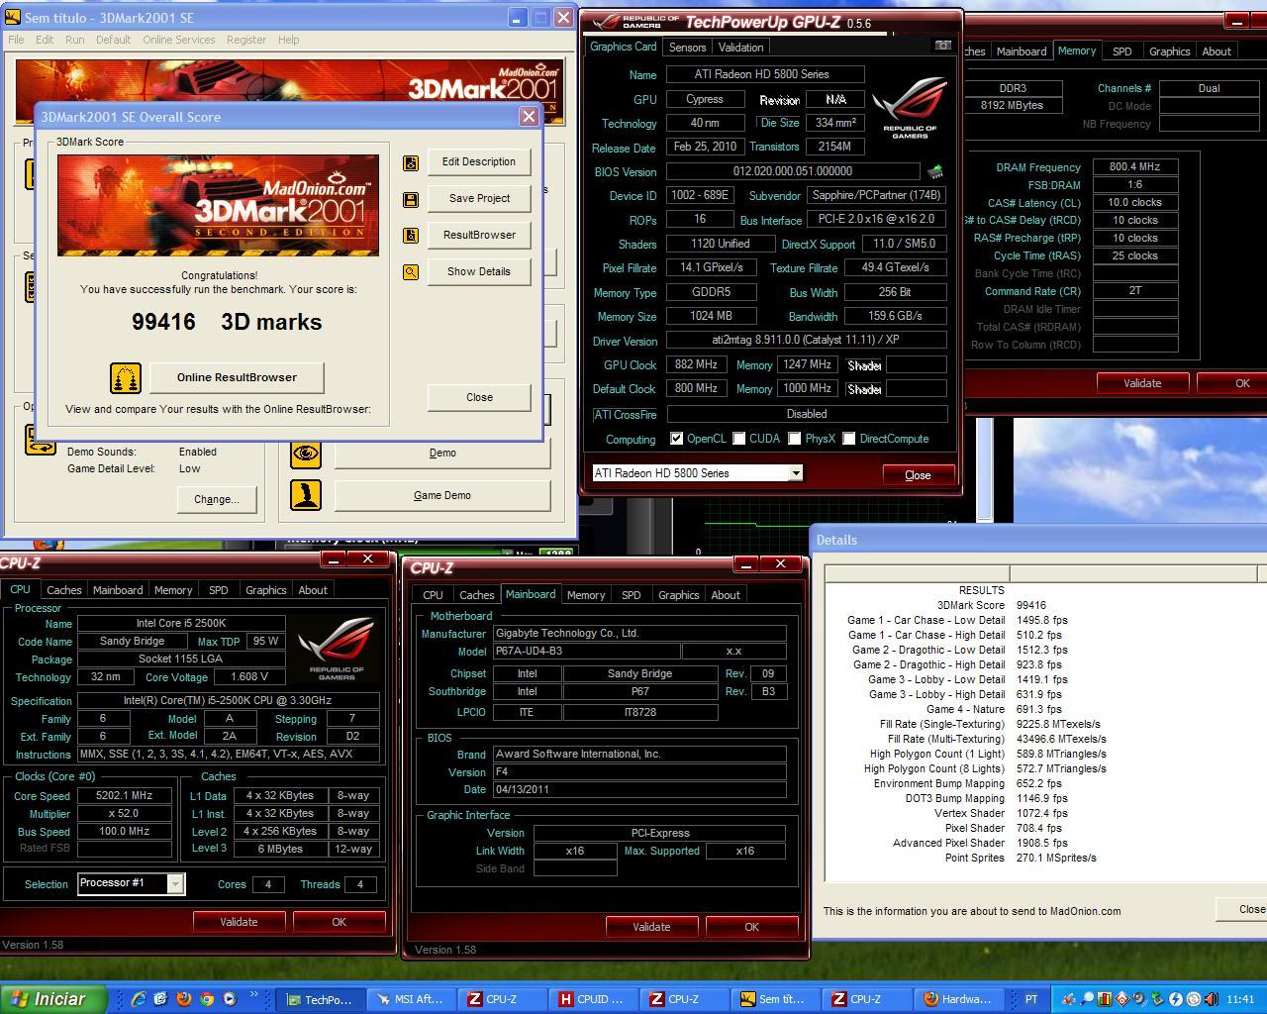Click the Game Demo joystick icon
This screenshot has width=1267, height=1014.
point(306,495)
